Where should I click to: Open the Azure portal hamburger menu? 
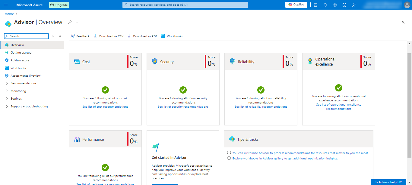tap(6, 5)
